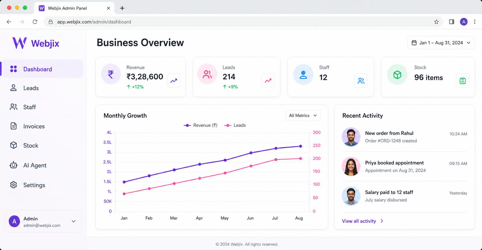
Task: Open Priya's avatar in Recent Activity
Action: (x=351, y=166)
